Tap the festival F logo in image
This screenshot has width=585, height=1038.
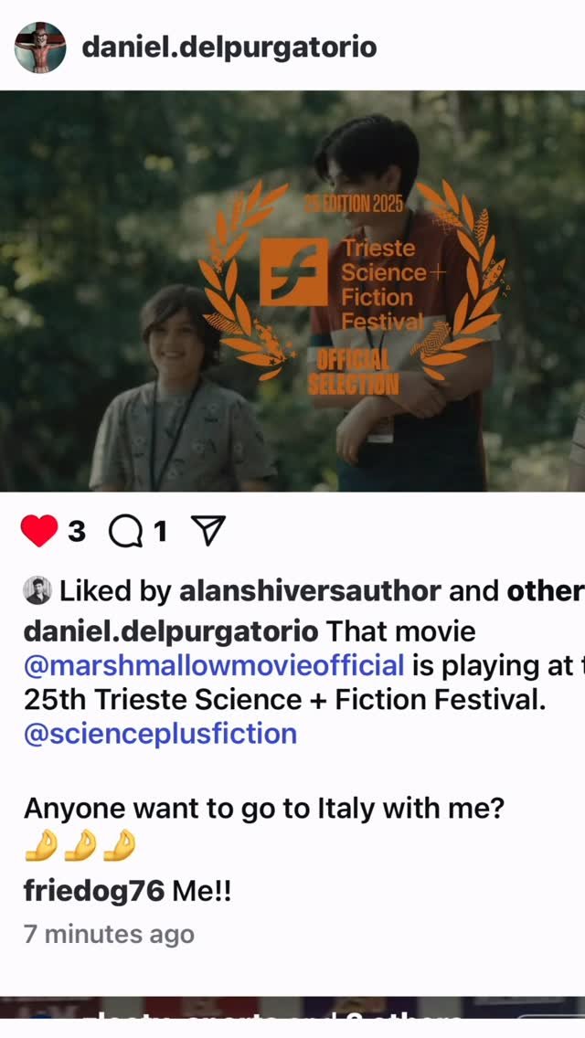click(x=293, y=272)
